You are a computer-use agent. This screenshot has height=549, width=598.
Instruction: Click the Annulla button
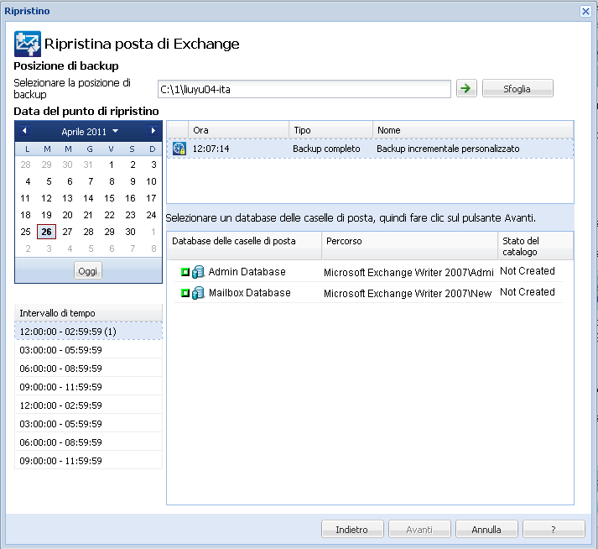pos(486,530)
